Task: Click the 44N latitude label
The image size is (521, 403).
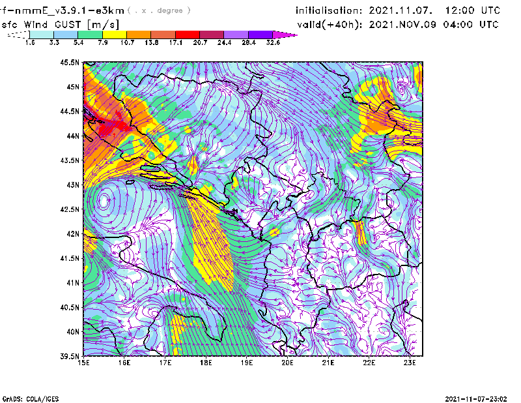Action: 73,136
